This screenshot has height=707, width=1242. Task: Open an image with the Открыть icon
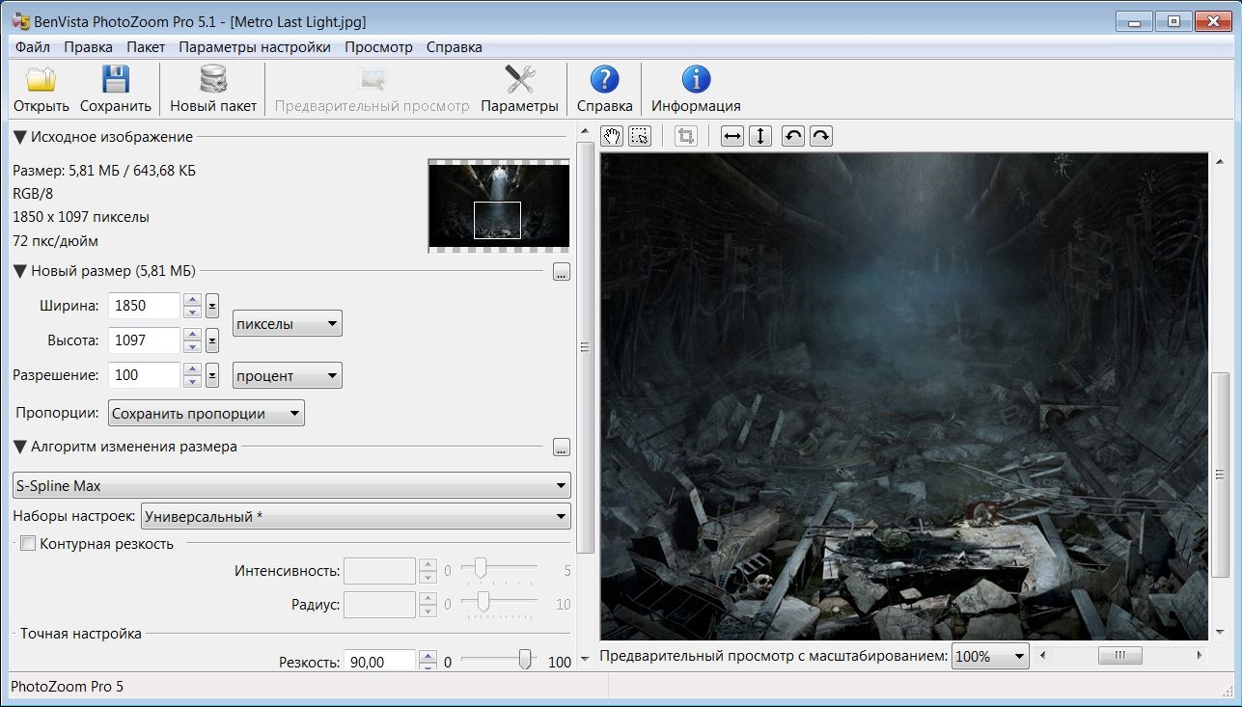click(x=41, y=90)
